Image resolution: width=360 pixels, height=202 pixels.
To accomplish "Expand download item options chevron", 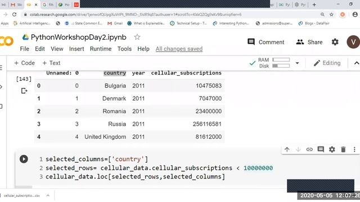I will pyautogui.click(x=48, y=196).
